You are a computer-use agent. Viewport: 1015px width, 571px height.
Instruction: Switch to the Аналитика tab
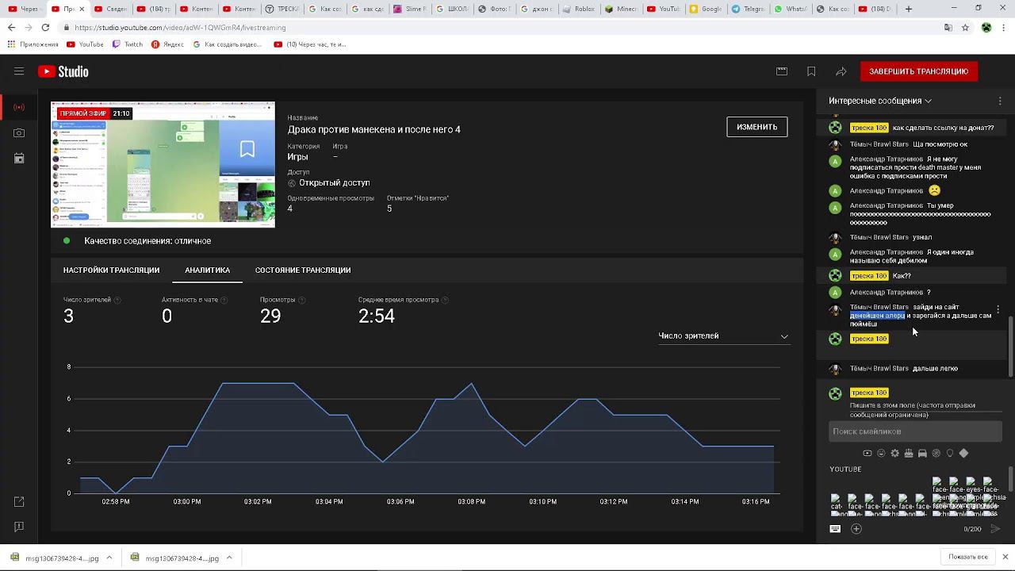pos(207,270)
